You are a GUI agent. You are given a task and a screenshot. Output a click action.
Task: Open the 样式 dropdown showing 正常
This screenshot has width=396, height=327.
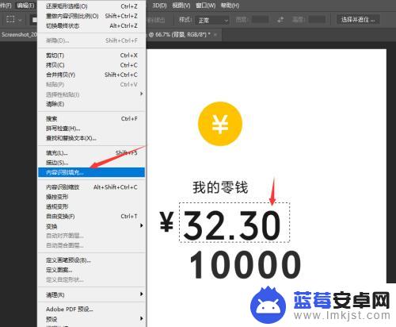coord(213,20)
